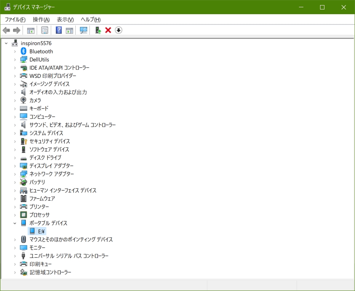Select the inspiron5576 computer name
This screenshot has height=291, width=355.
pos(36,43)
